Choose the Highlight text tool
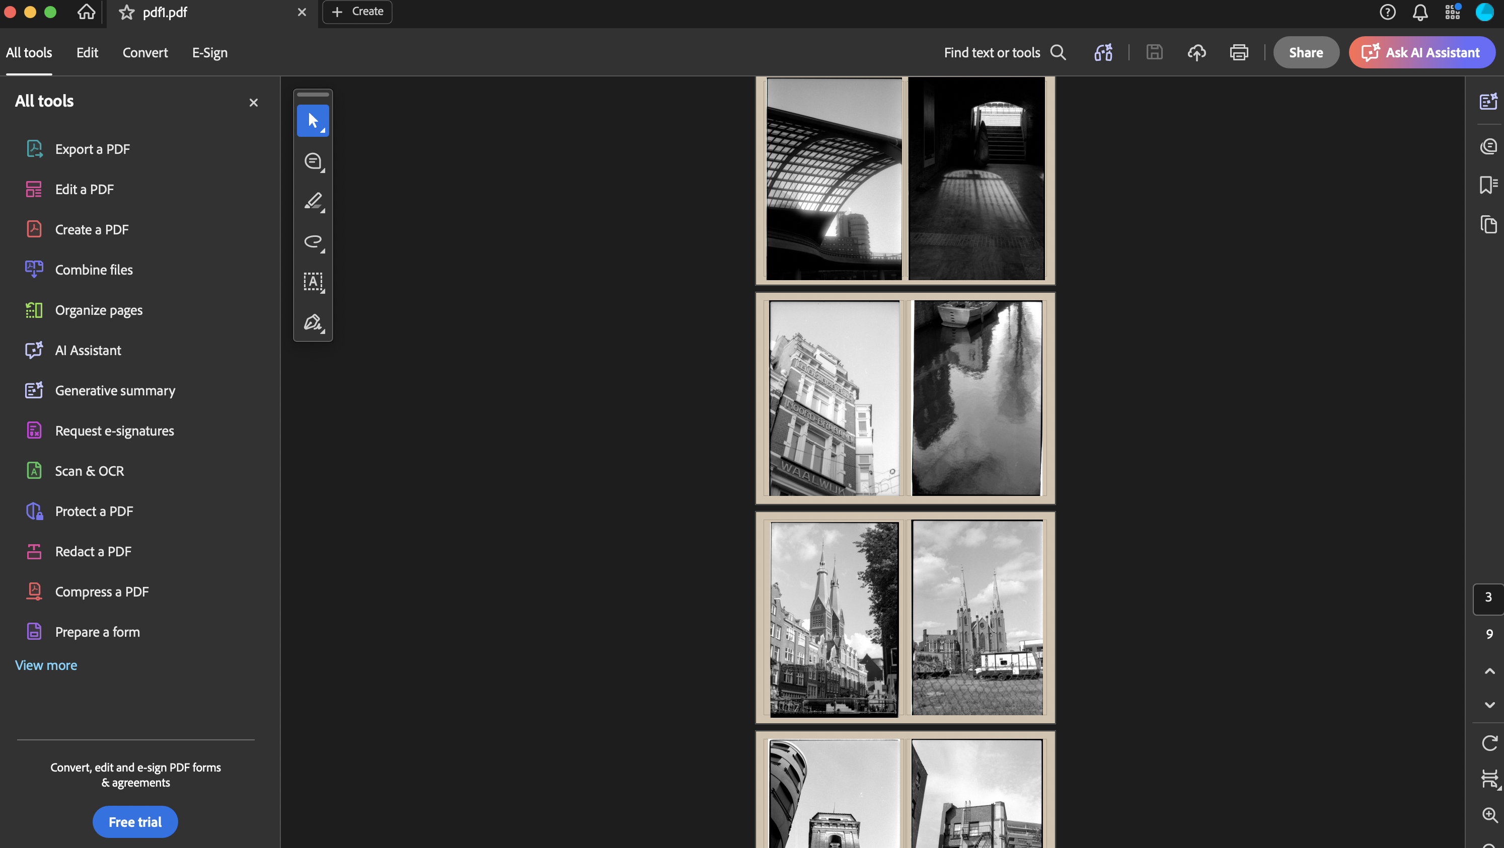This screenshot has height=848, width=1504. tap(313, 201)
